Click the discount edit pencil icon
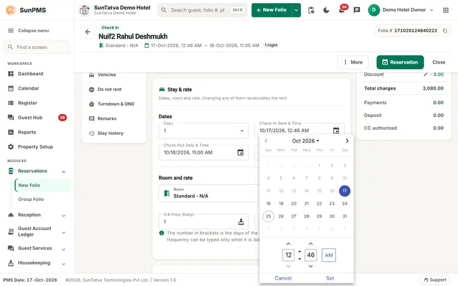 coord(426,74)
